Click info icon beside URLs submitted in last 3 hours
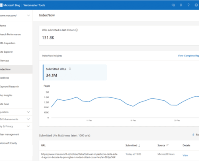 (76, 30)
